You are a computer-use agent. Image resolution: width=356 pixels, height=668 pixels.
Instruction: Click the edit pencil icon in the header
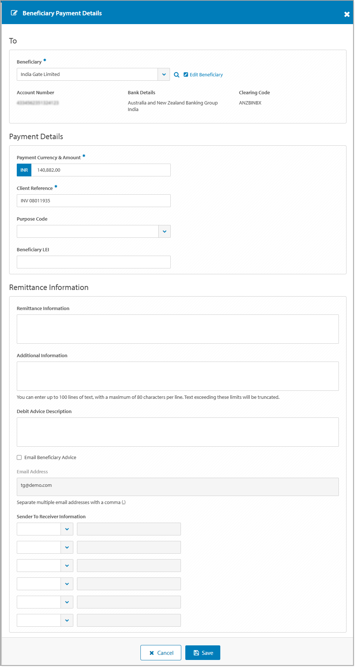click(x=14, y=12)
